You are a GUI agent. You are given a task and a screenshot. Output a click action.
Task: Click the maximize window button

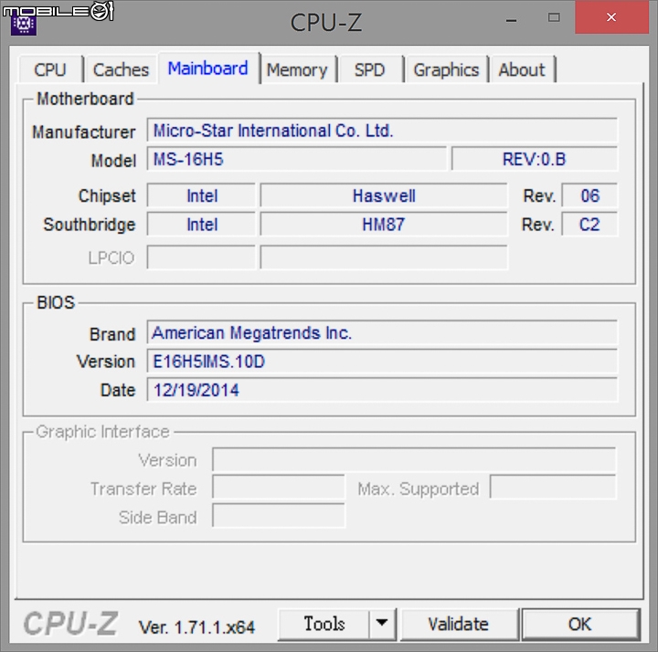coord(554,17)
